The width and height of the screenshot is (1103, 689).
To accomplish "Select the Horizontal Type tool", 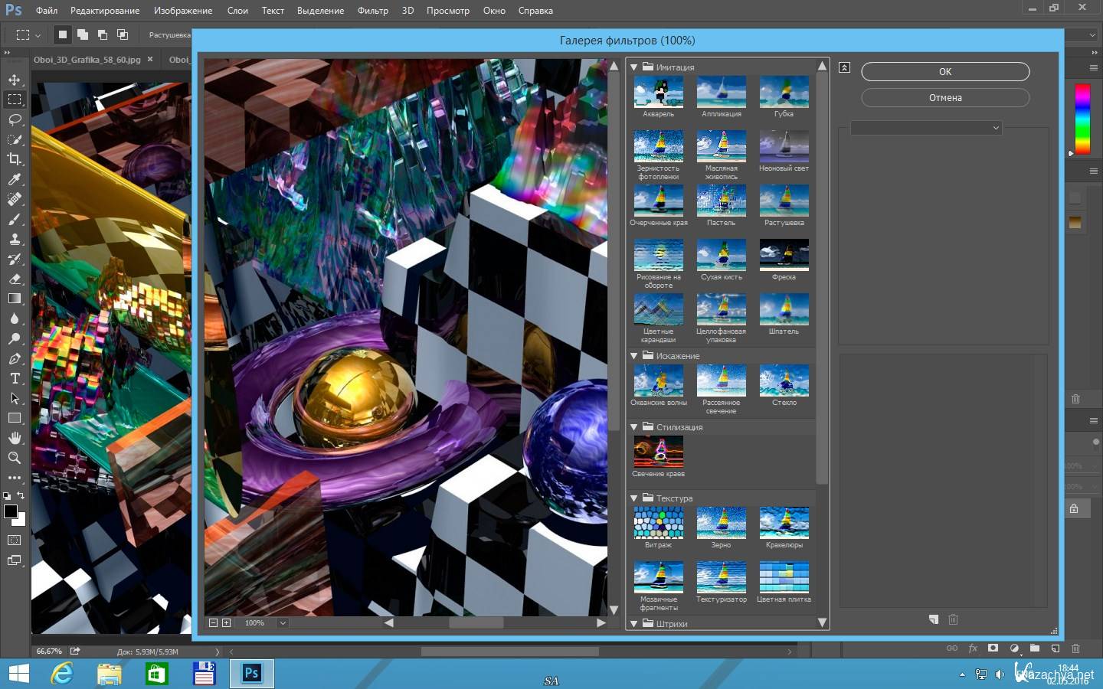I will click(15, 378).
